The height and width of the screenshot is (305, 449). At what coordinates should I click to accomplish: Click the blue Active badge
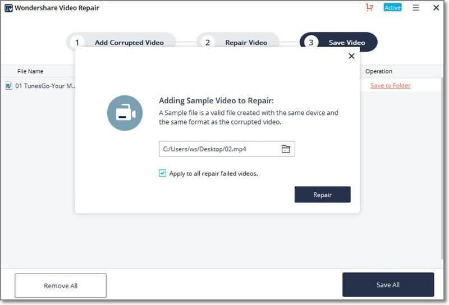(392, 8)
